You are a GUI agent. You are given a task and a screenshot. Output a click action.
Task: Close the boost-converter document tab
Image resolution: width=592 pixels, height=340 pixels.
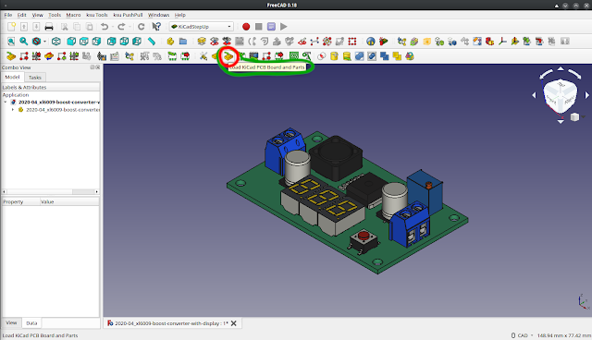(x=234, y=323)
